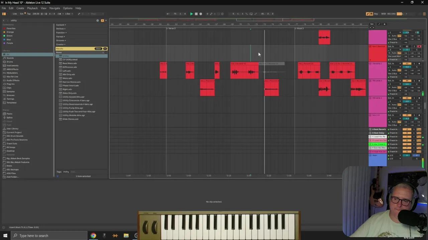Open Current Project folder
The width and height of the screenshot is (428, 240).
[14, 132]
